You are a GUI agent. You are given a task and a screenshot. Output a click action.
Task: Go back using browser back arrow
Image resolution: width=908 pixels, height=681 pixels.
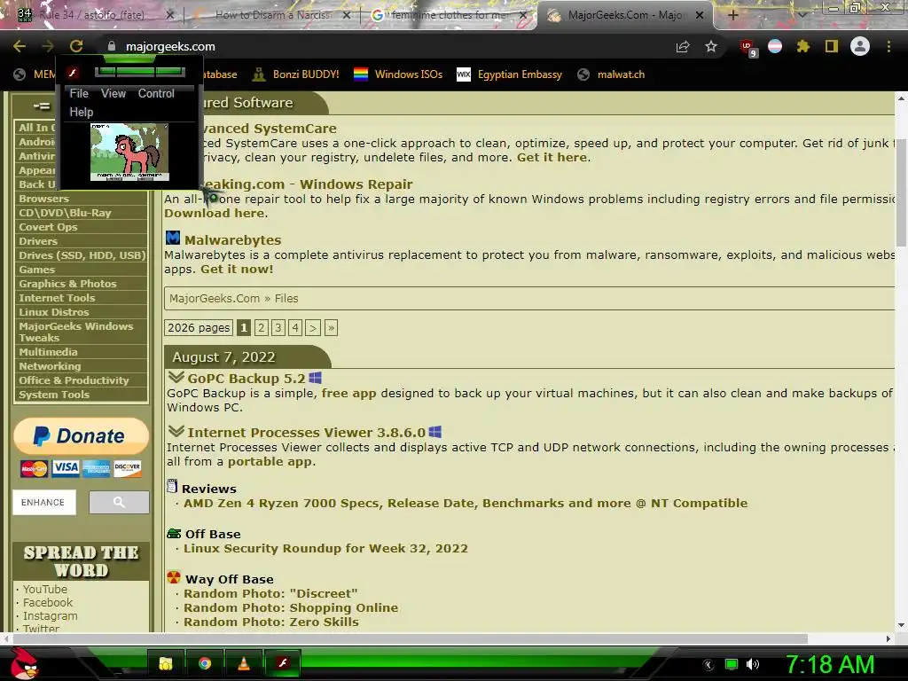pos(20,46)
